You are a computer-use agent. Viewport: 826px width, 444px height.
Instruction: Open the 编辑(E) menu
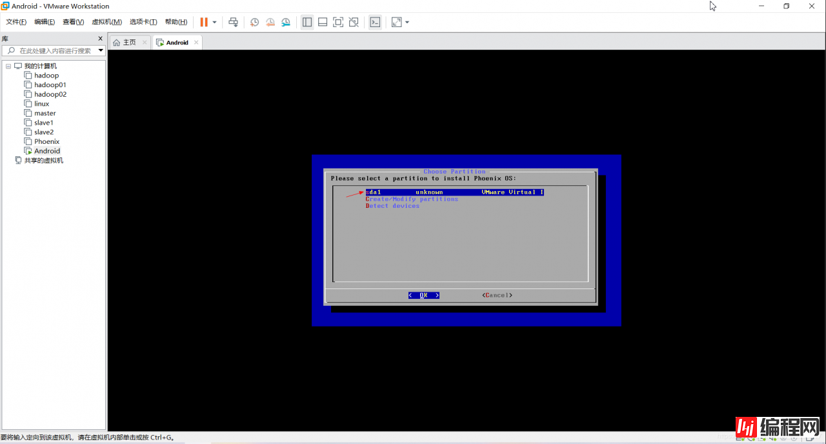45,22
